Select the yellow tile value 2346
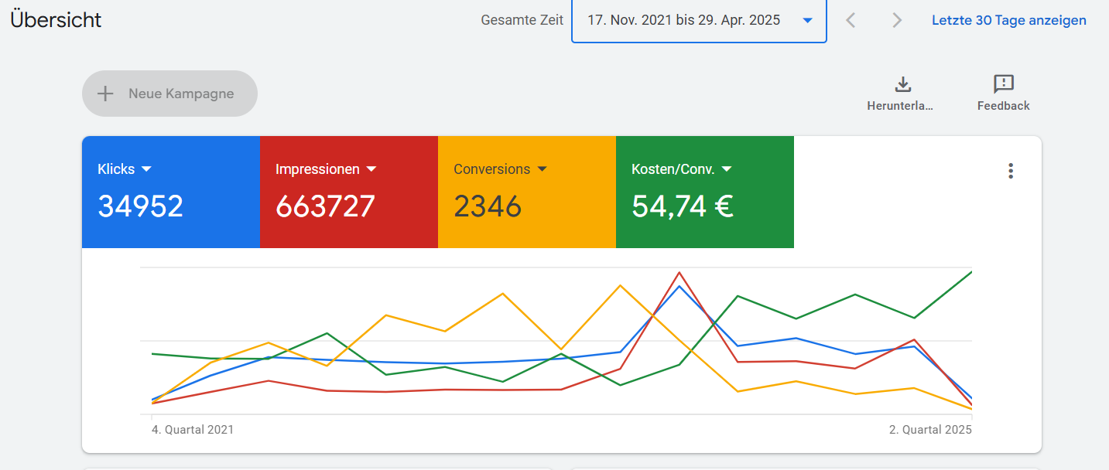 (x=488, y=206)
